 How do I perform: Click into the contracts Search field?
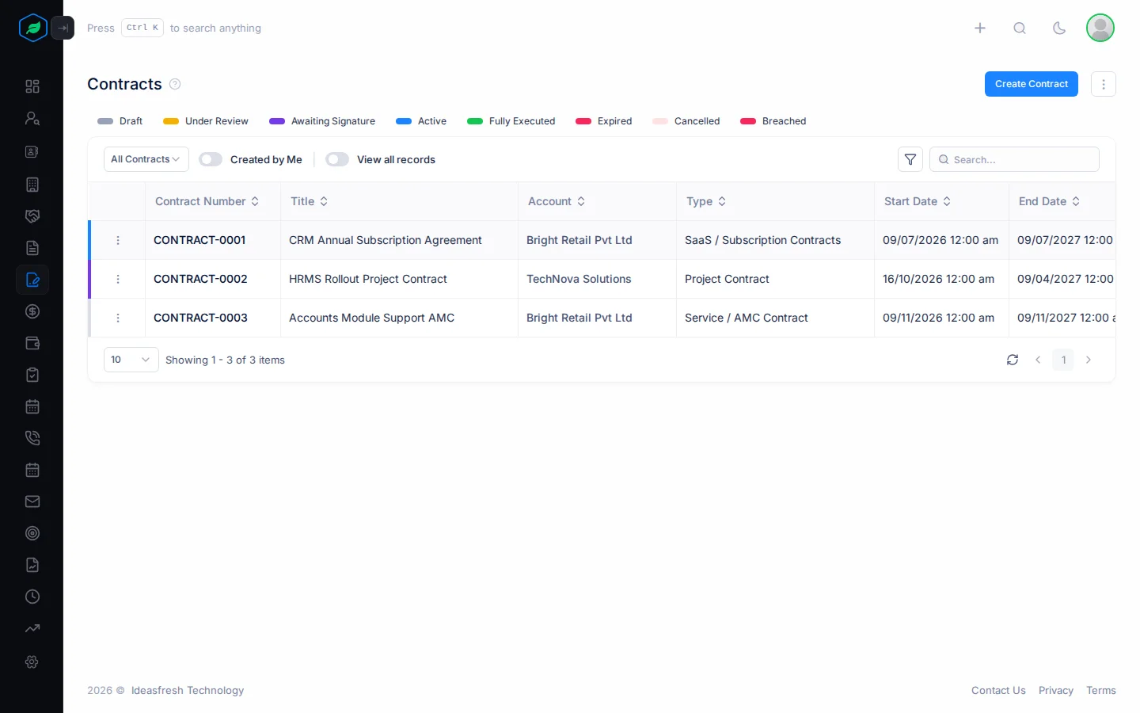tap(1014, 159)
